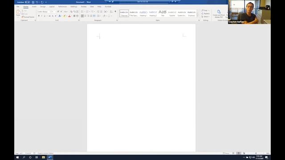Toggle show paragraph marks

tap(115, 12)
